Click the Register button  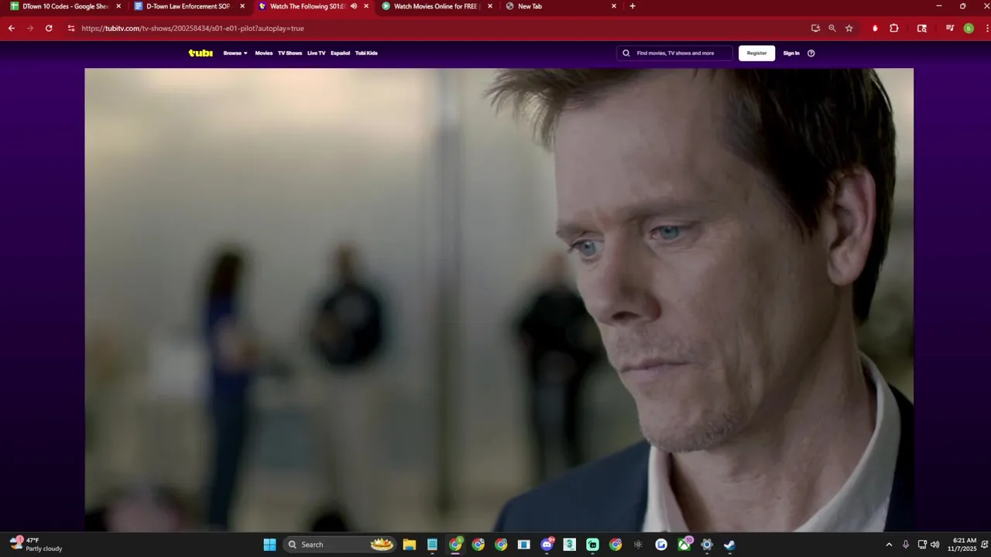756,53
